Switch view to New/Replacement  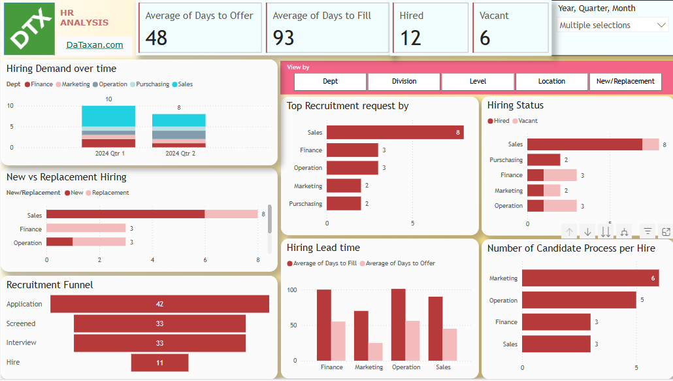pyautogui.click(x=625, y=82)
